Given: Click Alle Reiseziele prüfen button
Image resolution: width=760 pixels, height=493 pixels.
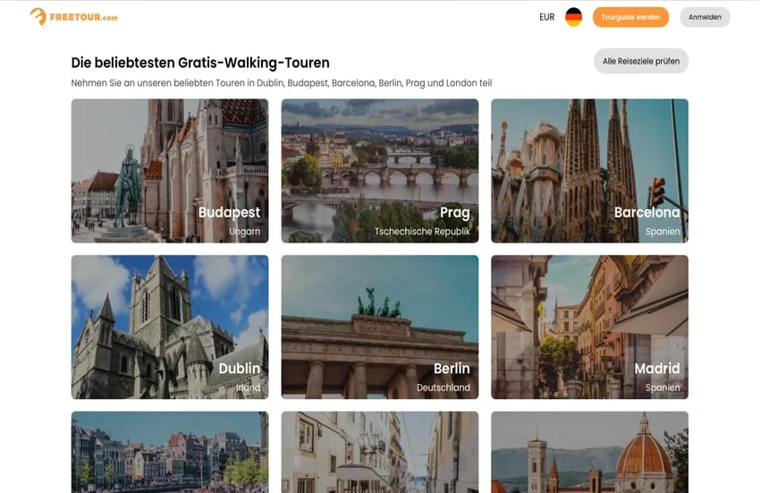Looking at the screenshot, I should pos(641,61).
